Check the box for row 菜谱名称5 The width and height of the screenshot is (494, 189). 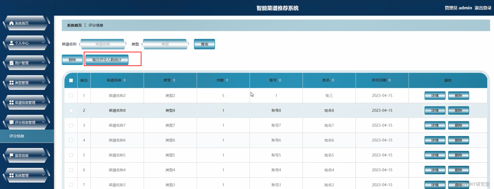(x=71, y=155)
